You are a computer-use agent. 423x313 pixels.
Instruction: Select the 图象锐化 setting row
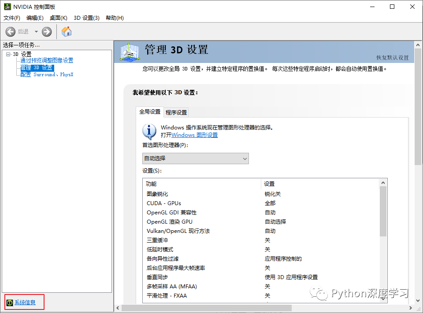[176, 194]
